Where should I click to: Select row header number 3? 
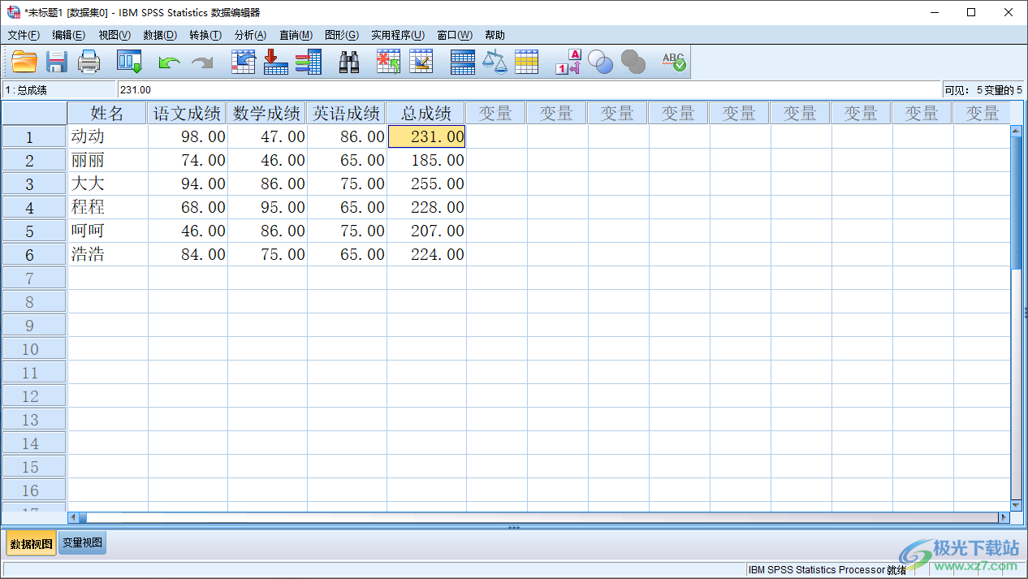34,184
